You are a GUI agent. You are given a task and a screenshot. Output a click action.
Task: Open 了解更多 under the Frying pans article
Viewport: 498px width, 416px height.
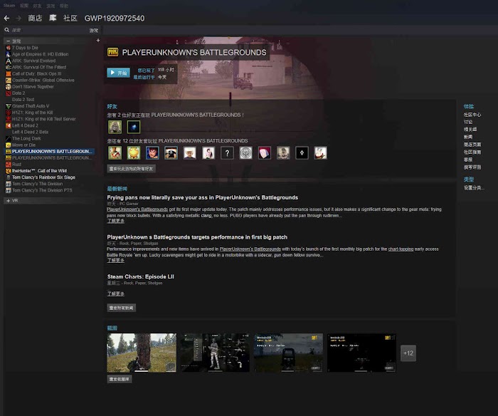coord(115,221)
